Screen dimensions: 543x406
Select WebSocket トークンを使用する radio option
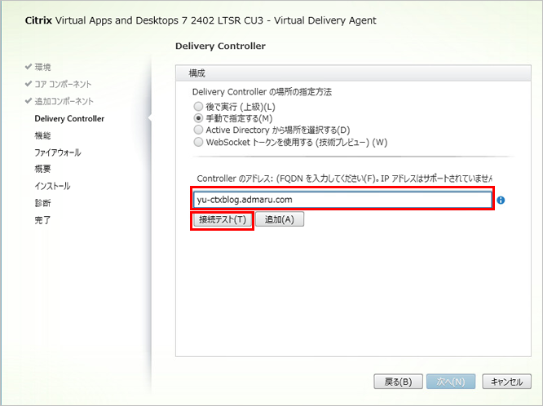tap(197, 141)
